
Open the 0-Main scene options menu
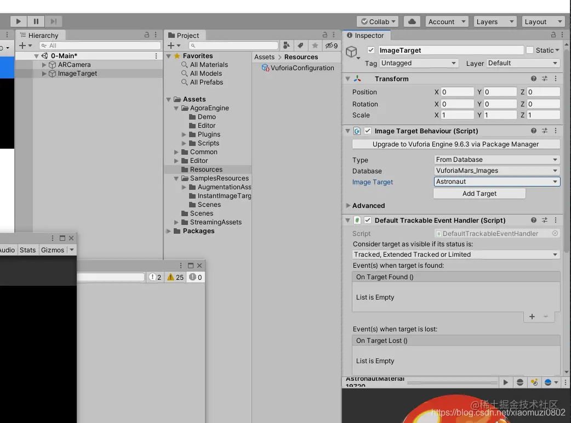click(x=156, y=56)
